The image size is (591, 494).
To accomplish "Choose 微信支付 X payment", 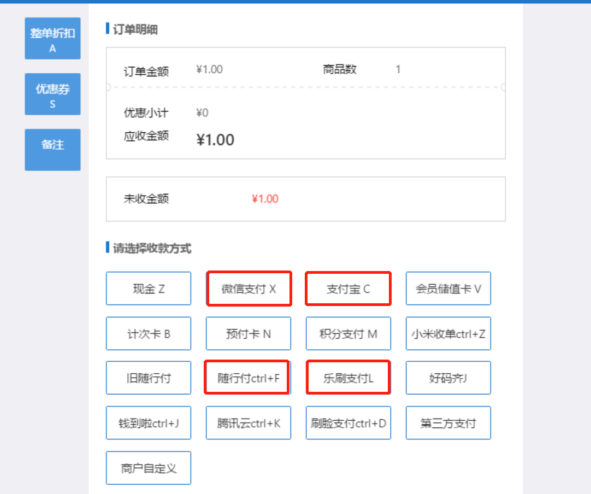I will click(x=249, y=289).
